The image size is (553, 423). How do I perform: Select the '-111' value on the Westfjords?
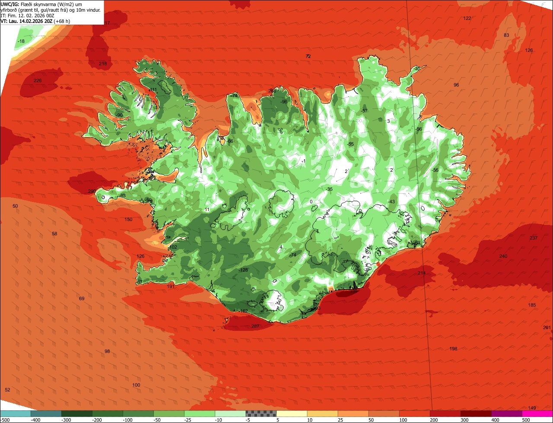[153, 90]
